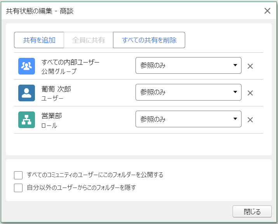Click the user icon for 葡萄 次郎
The width and height of the screenshot is (278, 224).
point(26,93)
